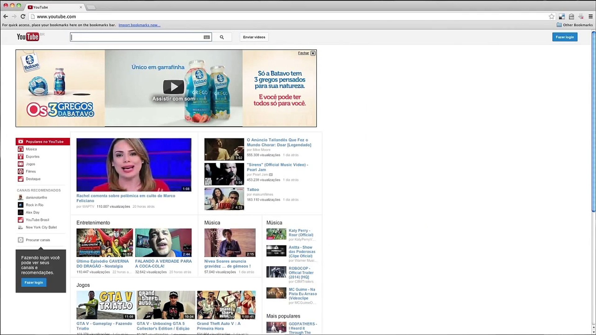Click the Alex Day channel icon
Screen dimensions: 596x335
[x=20, y=212]
